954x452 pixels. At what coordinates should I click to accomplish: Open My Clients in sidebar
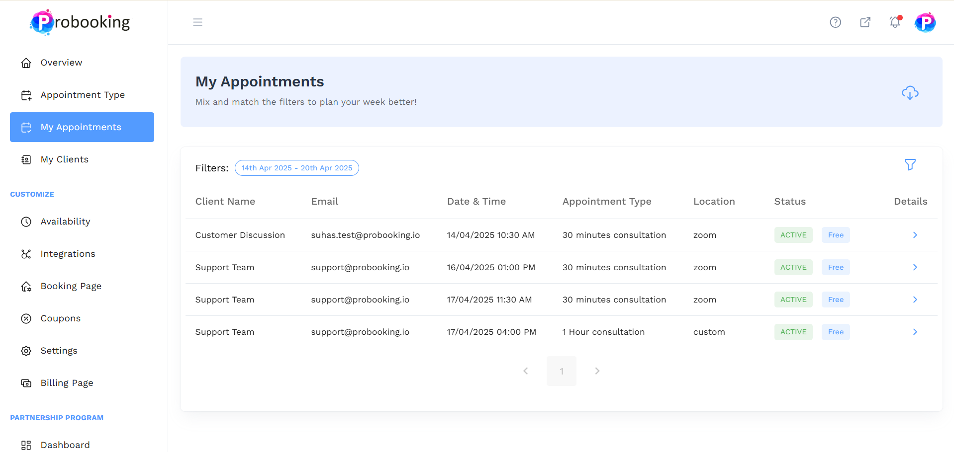click(x=65, y=159)
